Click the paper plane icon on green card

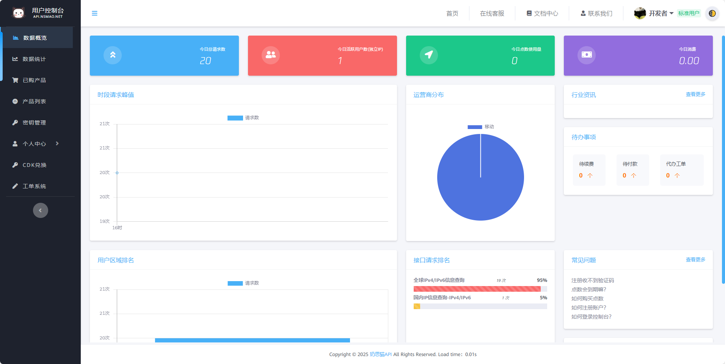coord(429,55)
